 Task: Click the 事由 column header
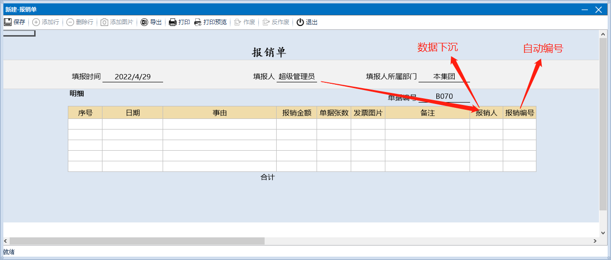[x=219, y=113]
